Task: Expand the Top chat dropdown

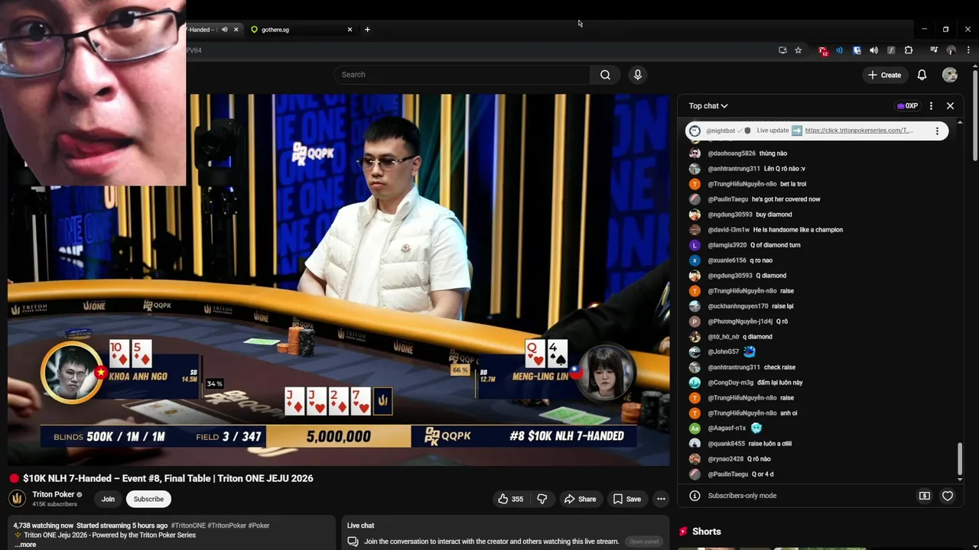Action: pyautogui.click(x=708, y=106)
